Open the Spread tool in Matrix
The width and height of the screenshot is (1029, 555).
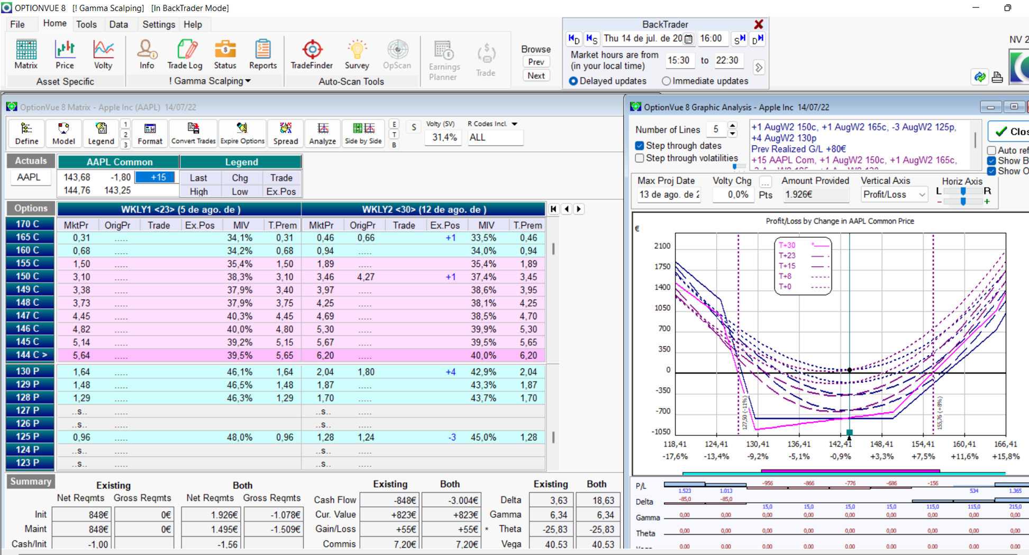coord(286,133)
